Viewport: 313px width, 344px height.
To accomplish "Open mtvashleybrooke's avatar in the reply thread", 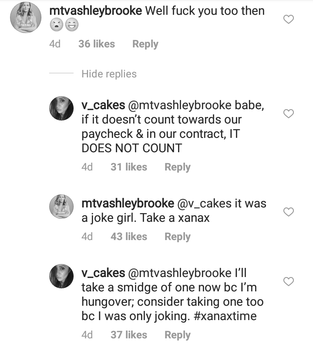I will 61,207.
